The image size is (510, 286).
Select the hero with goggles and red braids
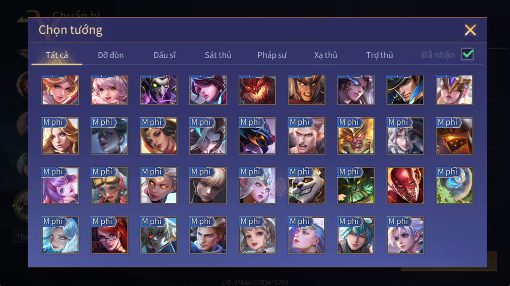click(x=109, y=185)
